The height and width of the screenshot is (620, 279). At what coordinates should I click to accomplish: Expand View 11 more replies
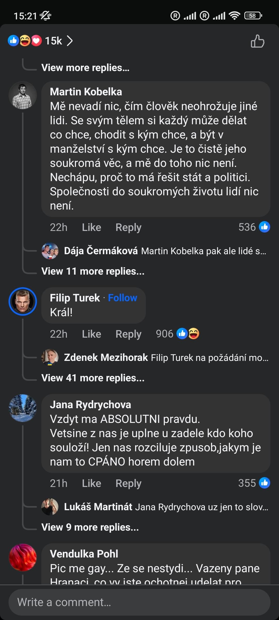tap(93, 271)
